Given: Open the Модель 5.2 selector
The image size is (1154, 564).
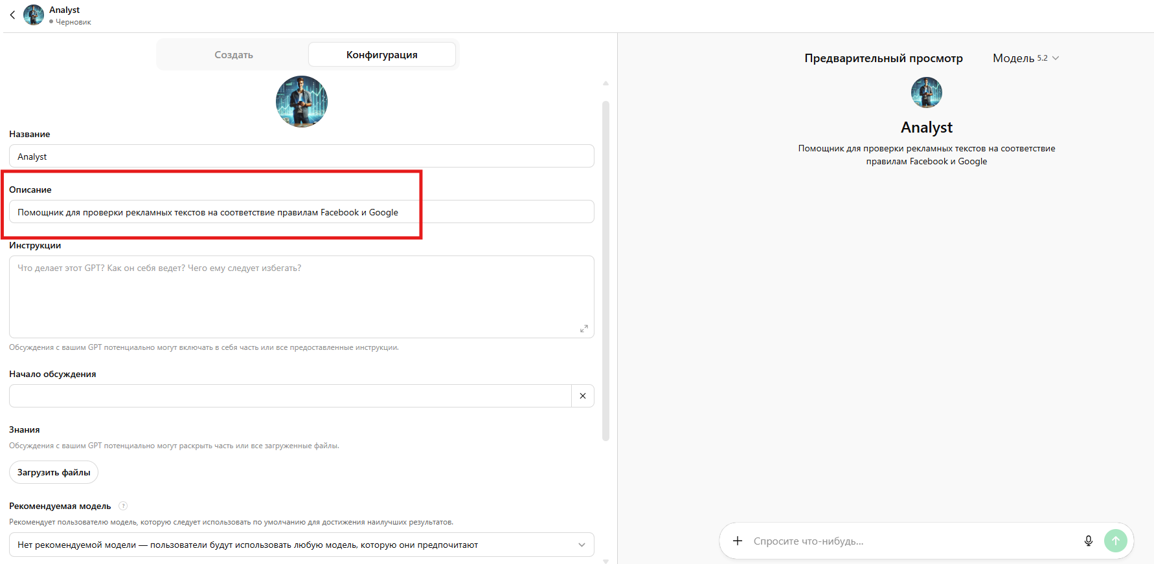Looking at the screenshot, I should click(x=1025, y=58).
